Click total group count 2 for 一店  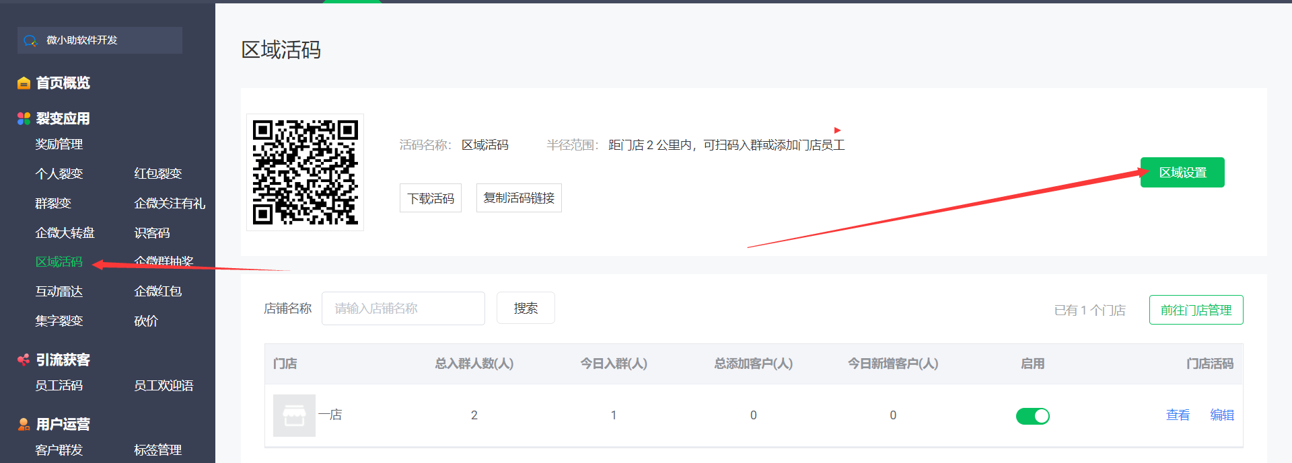pos(474,415)
